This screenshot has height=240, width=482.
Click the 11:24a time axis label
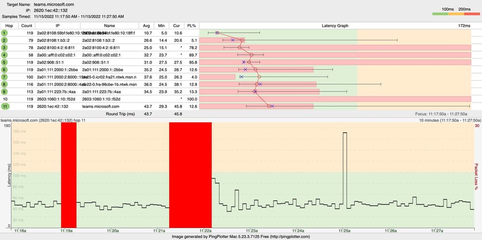[x=298, y=231]
